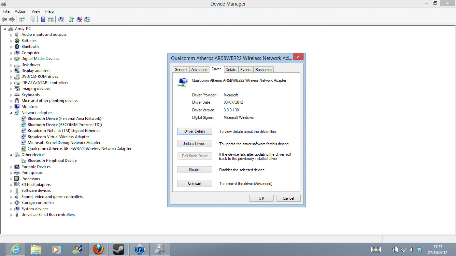Open iTunes from the taskbar
Screen dimensions: 456x256
click(x=139, y=250)
